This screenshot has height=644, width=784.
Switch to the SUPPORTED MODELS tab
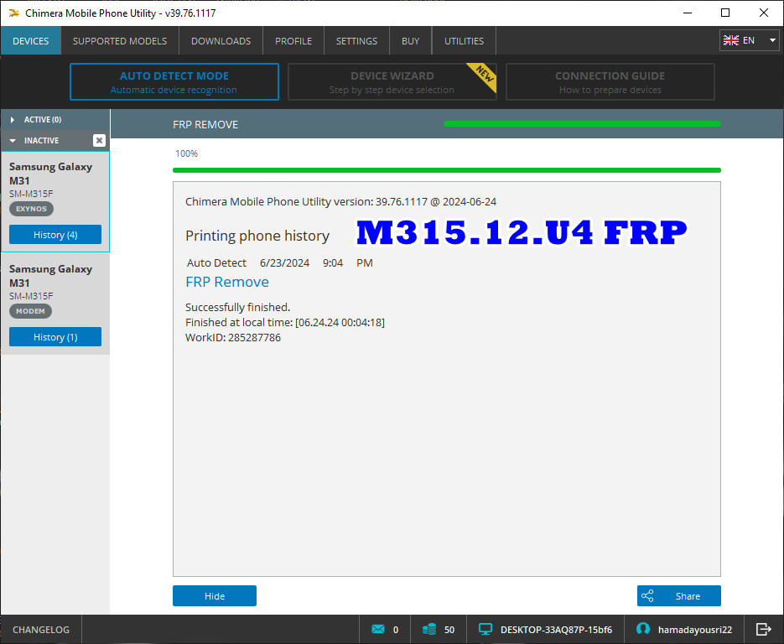(119, 40)
